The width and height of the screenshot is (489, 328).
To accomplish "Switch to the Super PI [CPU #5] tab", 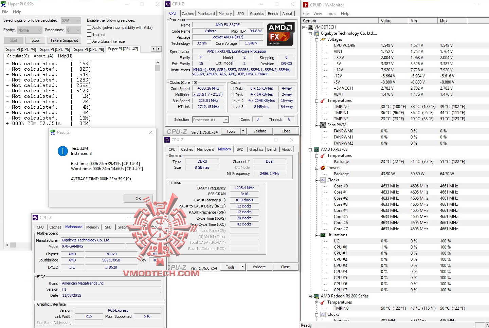I will (55, 50).
